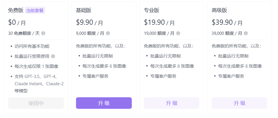Click the disabled 使用中 button
The width and height of the screenshot is (278, 118).
[36, 103]
